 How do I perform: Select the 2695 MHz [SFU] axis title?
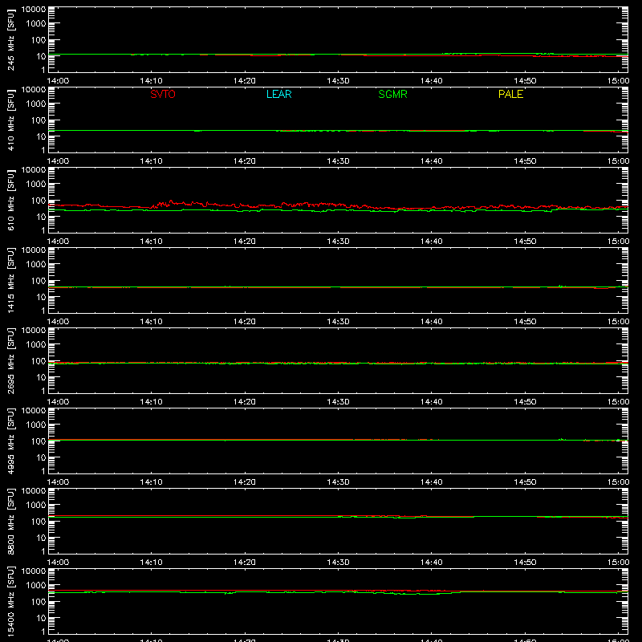(11, 360)
